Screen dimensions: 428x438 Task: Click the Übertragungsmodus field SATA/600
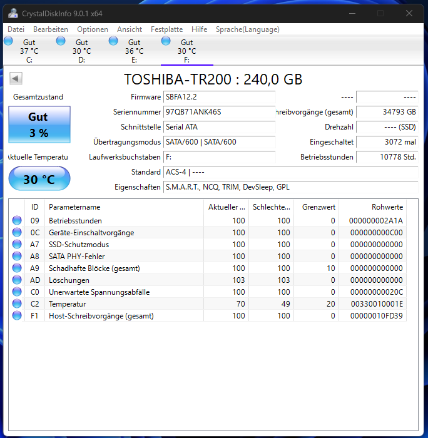219,142
